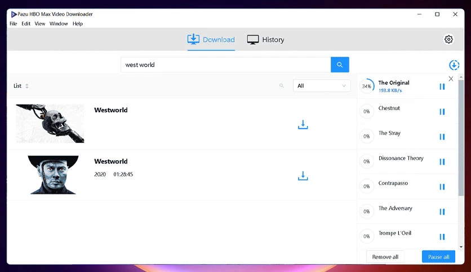The image size is (471, 272).
Task: Click the List label
Action: pos(17,86)
